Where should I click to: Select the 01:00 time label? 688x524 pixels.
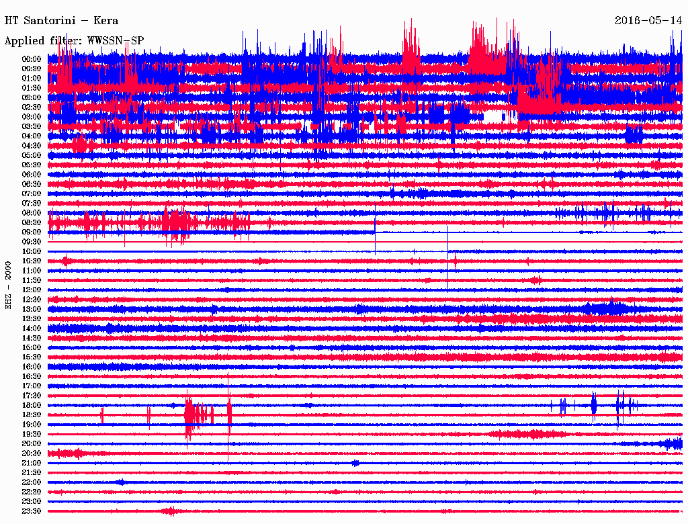pyautogui.click(x=32, y=78)
